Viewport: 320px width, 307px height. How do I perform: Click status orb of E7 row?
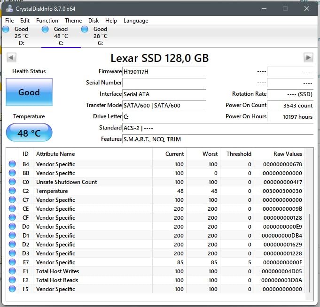(12, 262)
